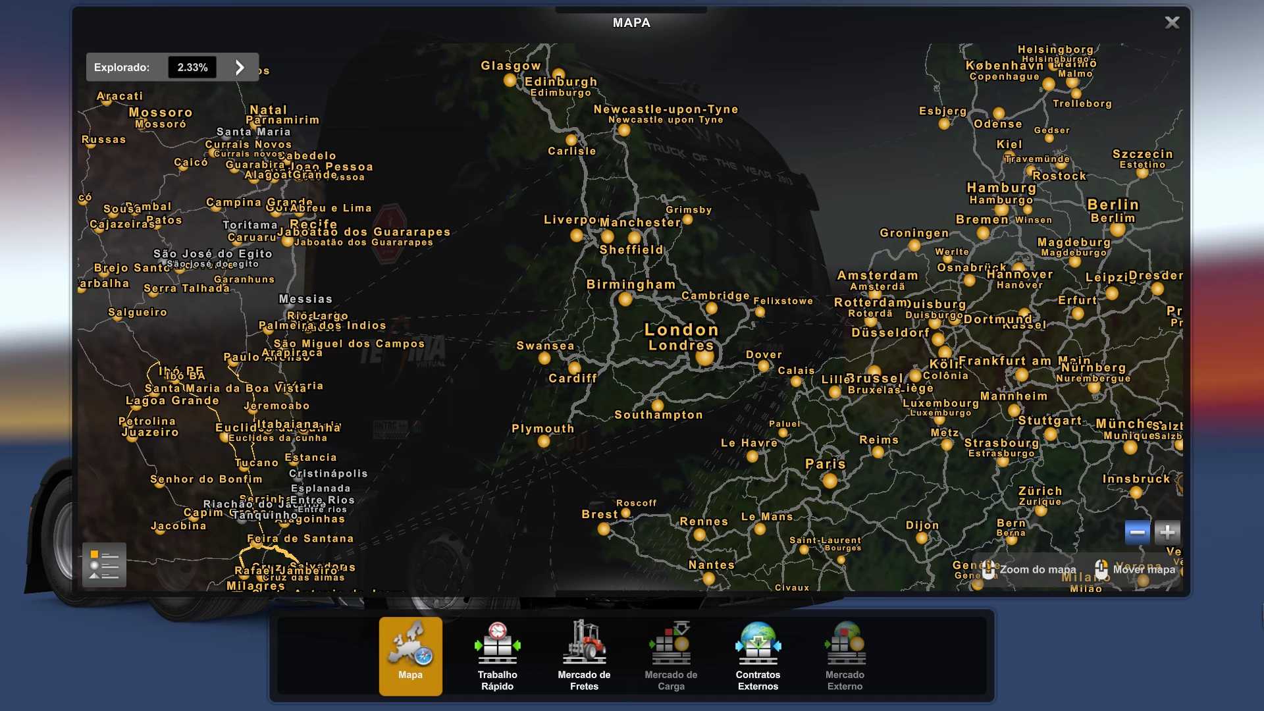Select Plymouth city marker
The image size is (1264, 711).
(544, 442)
